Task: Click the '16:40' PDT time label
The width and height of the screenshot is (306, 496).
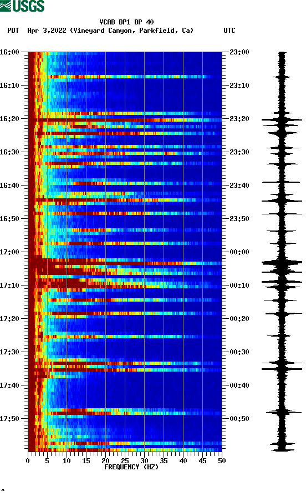Action: click(9, 186)
